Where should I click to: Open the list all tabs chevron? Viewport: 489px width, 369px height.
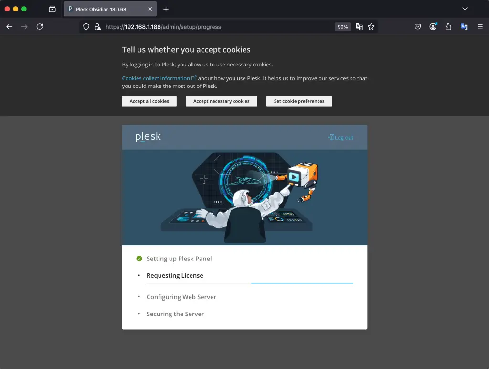[x=465, y=8]
